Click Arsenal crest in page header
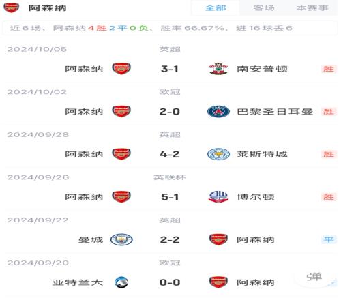Image resolution: width=341 pixels, height=300 pixels. coord(11,7)
